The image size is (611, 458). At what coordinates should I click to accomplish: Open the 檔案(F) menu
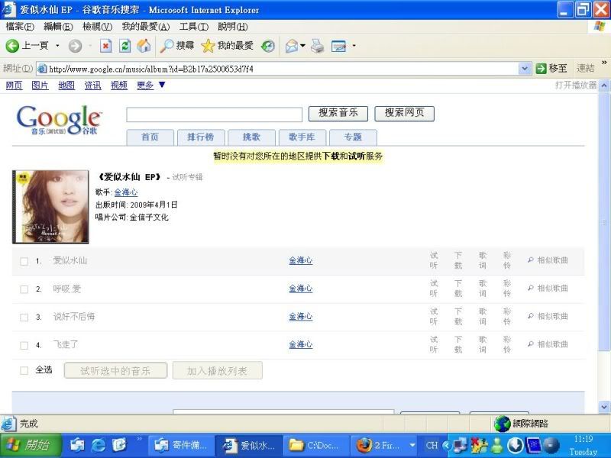[x=20, y=27]
